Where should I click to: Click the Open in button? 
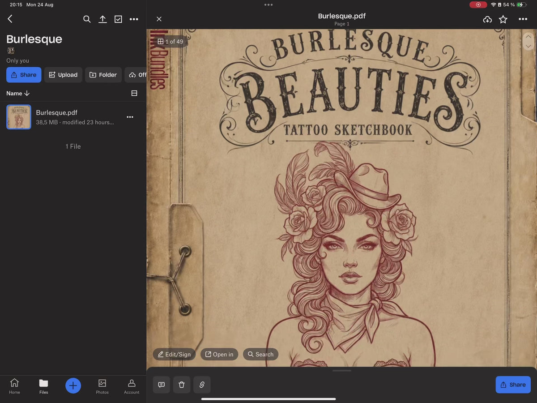(219, 354)
